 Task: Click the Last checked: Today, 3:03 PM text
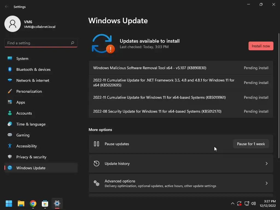coord(144,47)
